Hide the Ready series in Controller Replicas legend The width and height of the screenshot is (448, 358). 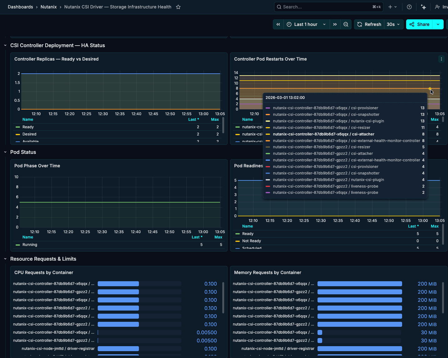[28, 127]
